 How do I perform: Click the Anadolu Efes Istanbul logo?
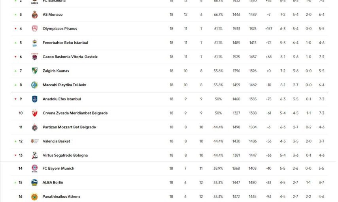click(34, 99)
